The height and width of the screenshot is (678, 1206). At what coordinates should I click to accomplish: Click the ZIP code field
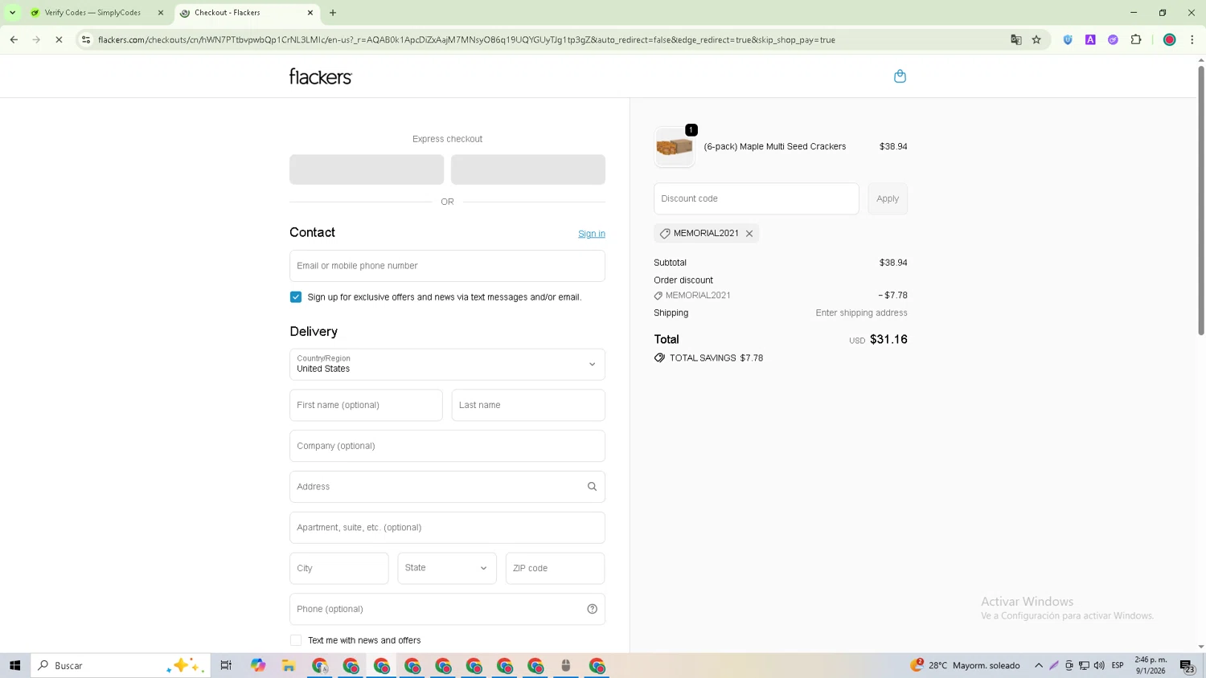click(555, 568)
